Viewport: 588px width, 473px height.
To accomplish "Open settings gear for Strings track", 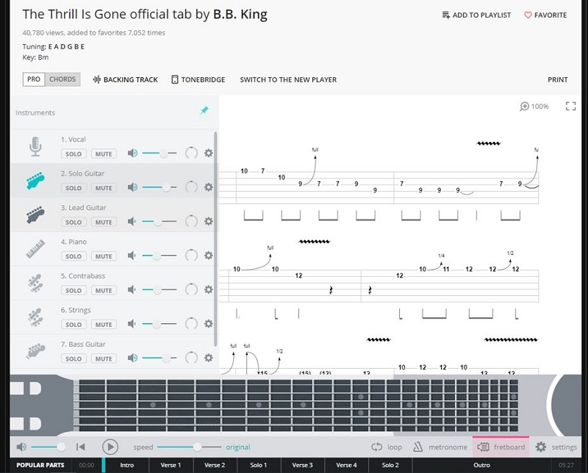I will point(209,323).
